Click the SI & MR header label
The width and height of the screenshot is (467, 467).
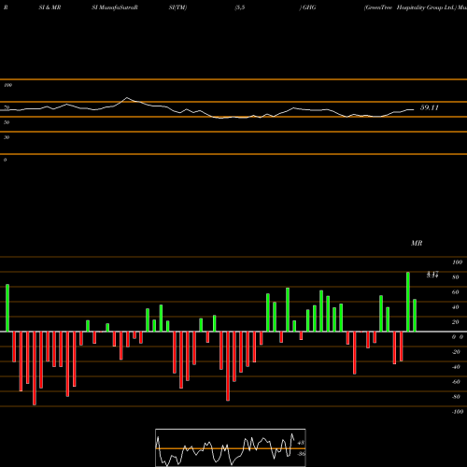click(x=50, y=7)
